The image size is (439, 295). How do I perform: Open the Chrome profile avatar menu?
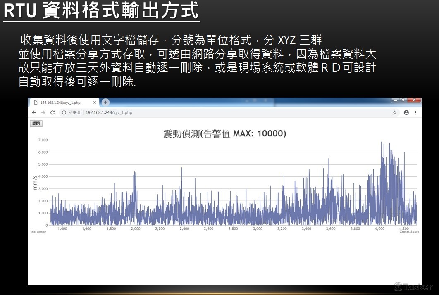pos(406,112)
